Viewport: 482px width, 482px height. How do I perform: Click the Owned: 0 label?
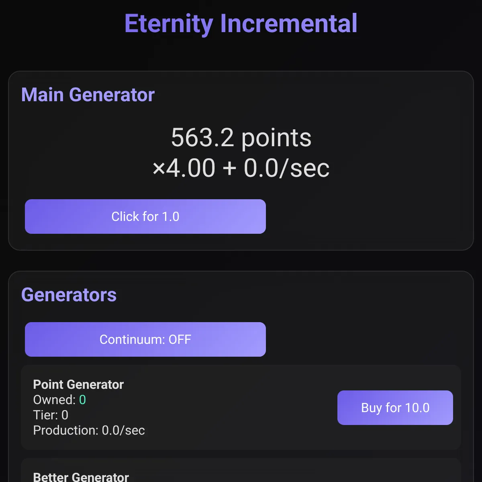[59, 400]
